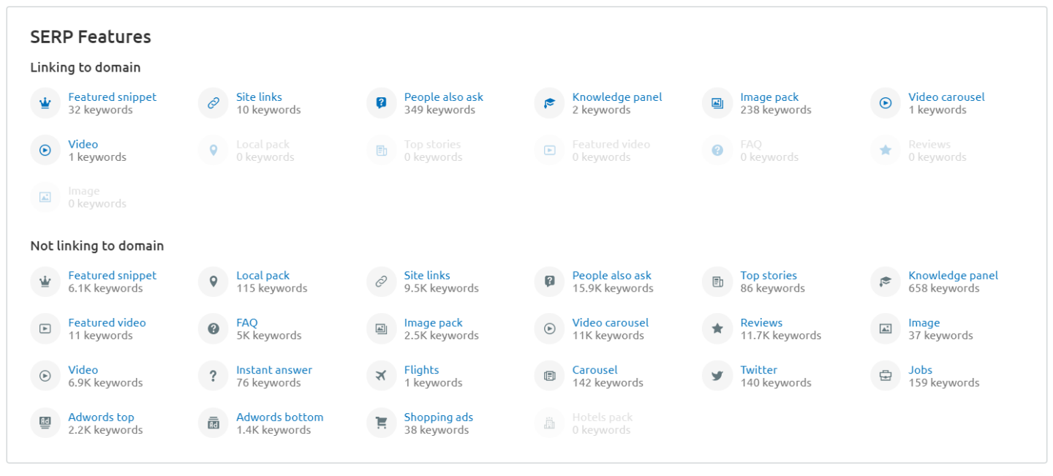This screenshot has height=476, width=1053.
Task: Open the Carousel link with 142 keywords
Action: (x=595, y=370)
